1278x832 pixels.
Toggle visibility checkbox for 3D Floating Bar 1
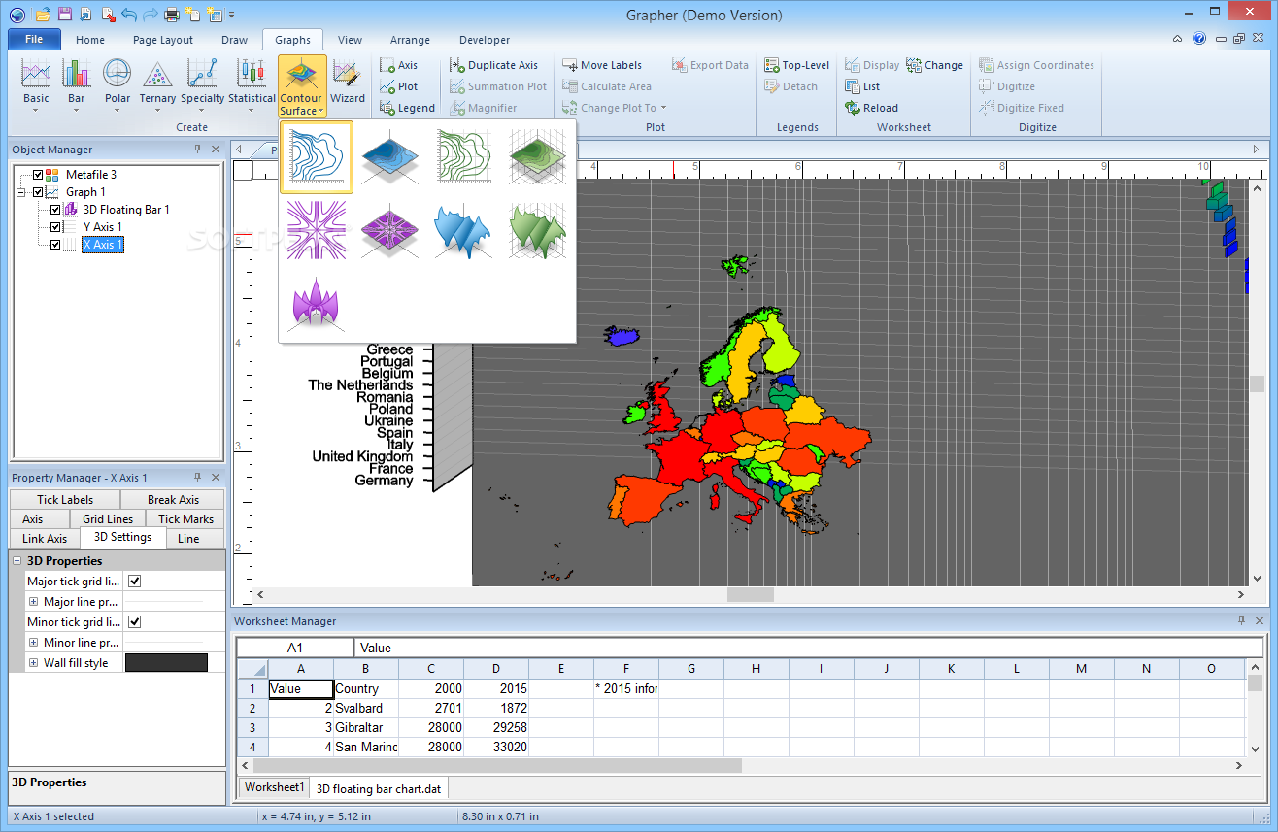(55, 210)
